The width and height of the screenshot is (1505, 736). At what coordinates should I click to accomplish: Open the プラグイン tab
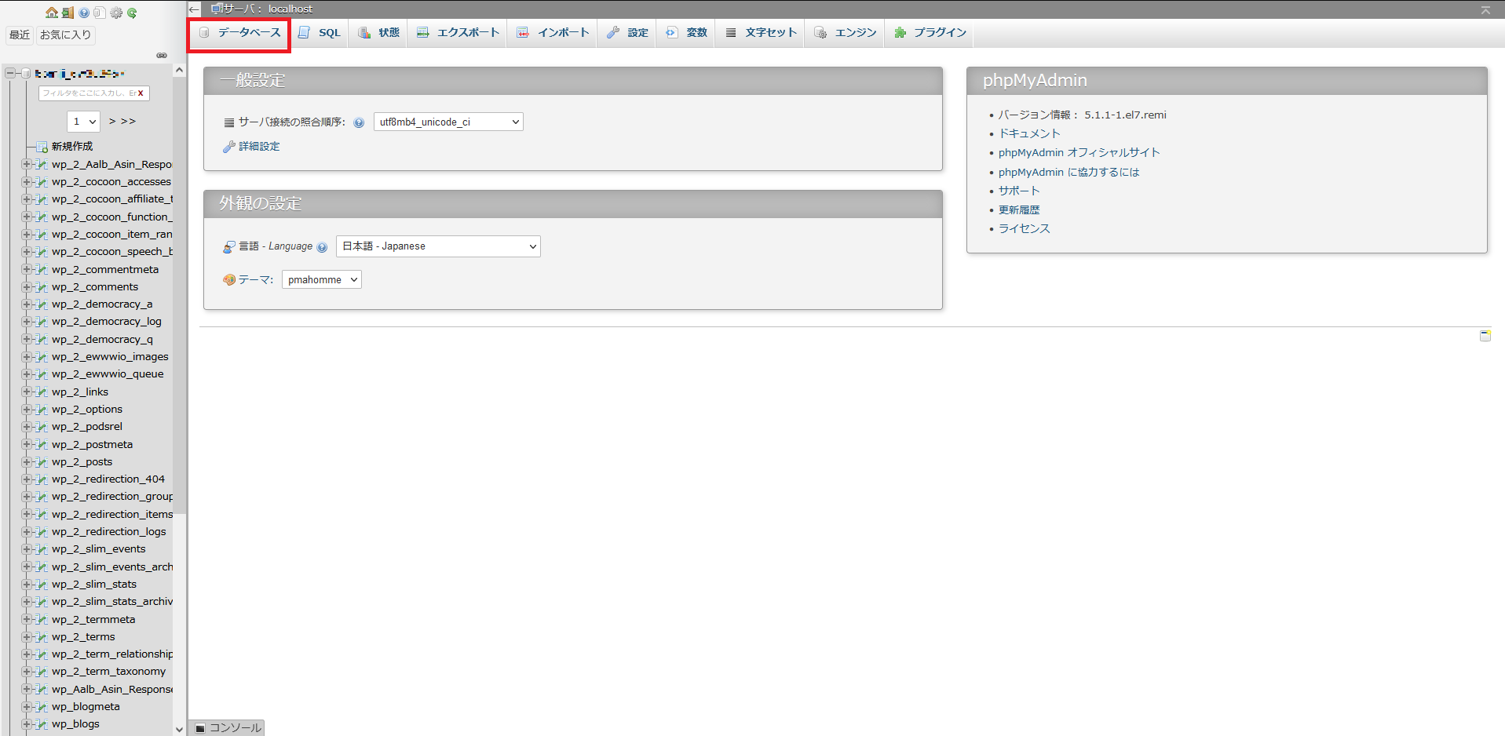930,33
